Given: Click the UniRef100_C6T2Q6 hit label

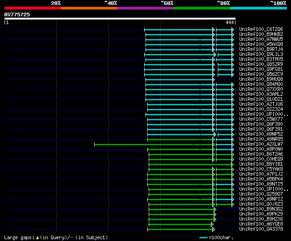Looking at the screenshot, I should [x=261, y=29].
